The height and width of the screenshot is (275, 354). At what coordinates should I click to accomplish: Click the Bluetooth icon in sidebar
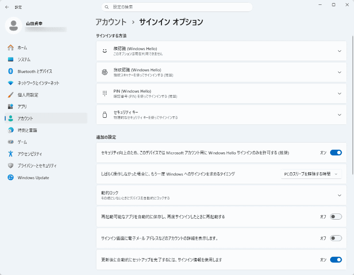(x=11, y=71)
